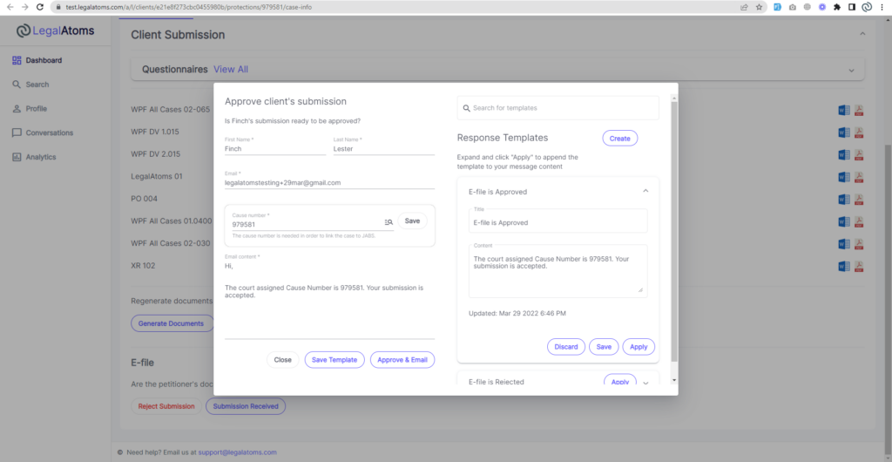
Task: Click the Approve & Email button
Action: pos(402,360)
